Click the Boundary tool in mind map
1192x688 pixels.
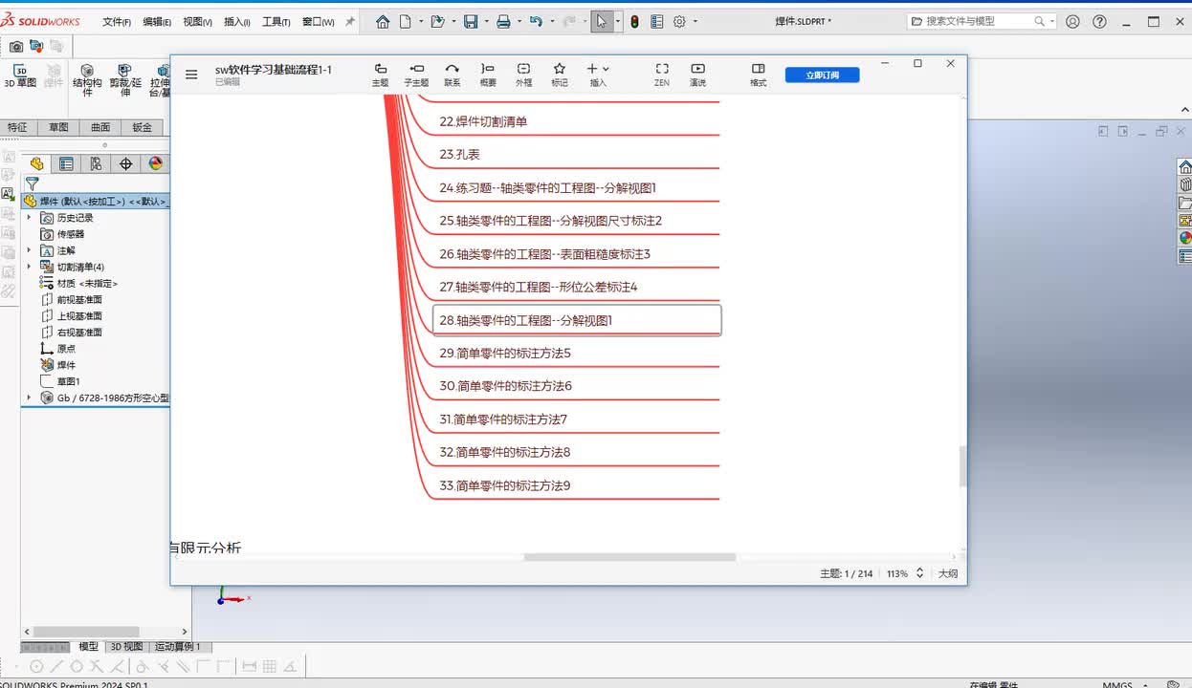523,75
